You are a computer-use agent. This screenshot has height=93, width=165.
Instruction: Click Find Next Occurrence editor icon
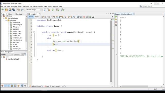(x=60, y=17)
